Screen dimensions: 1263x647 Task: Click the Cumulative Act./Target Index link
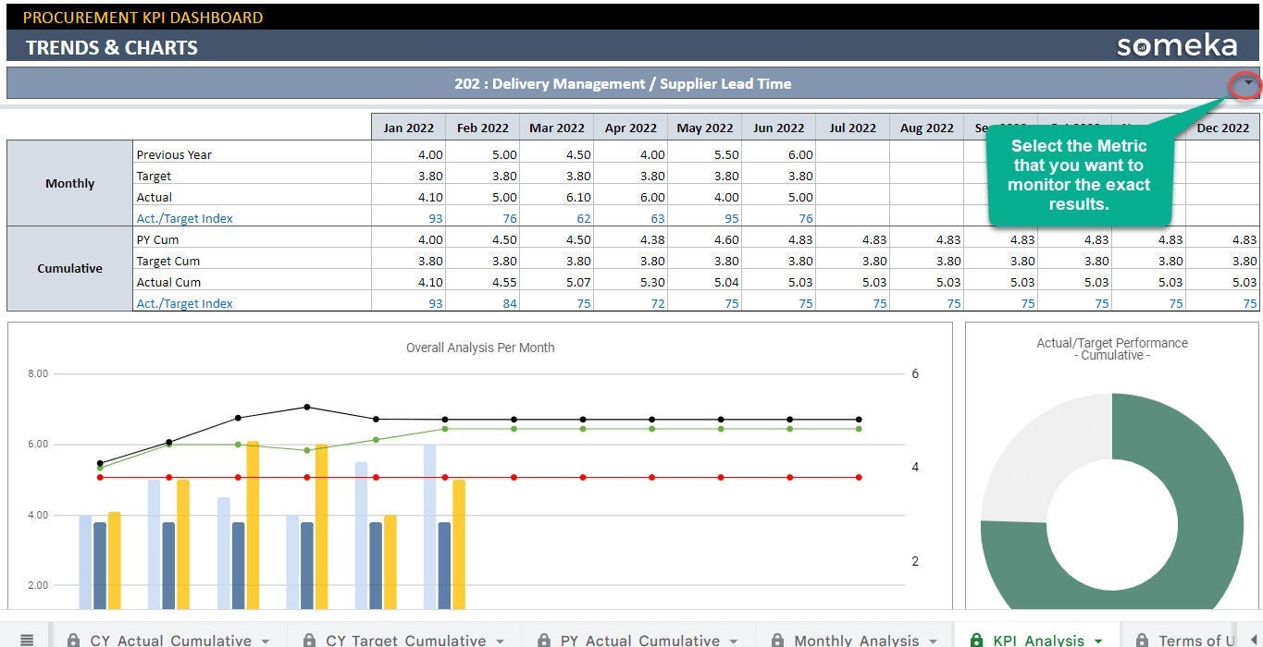point(183,303)
